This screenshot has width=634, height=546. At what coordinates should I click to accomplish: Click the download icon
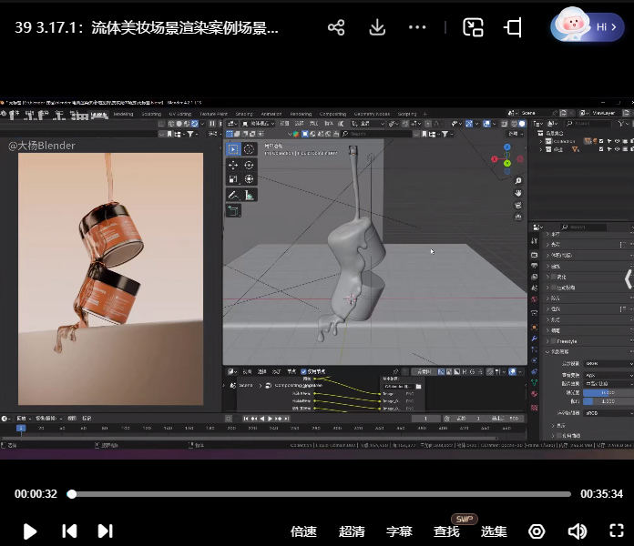[377, 27]
